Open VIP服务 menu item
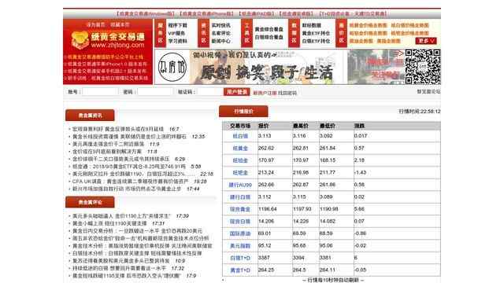Viewport: 504px width, 283px height. pos(176,33)
